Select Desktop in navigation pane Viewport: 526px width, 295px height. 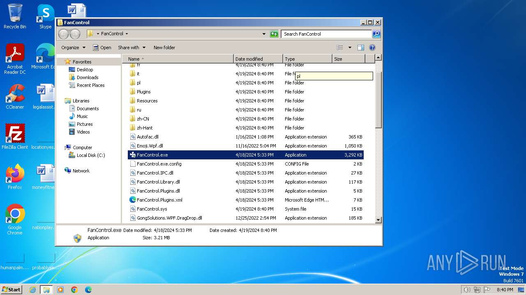pyautogui.click(x=85, y=70)
